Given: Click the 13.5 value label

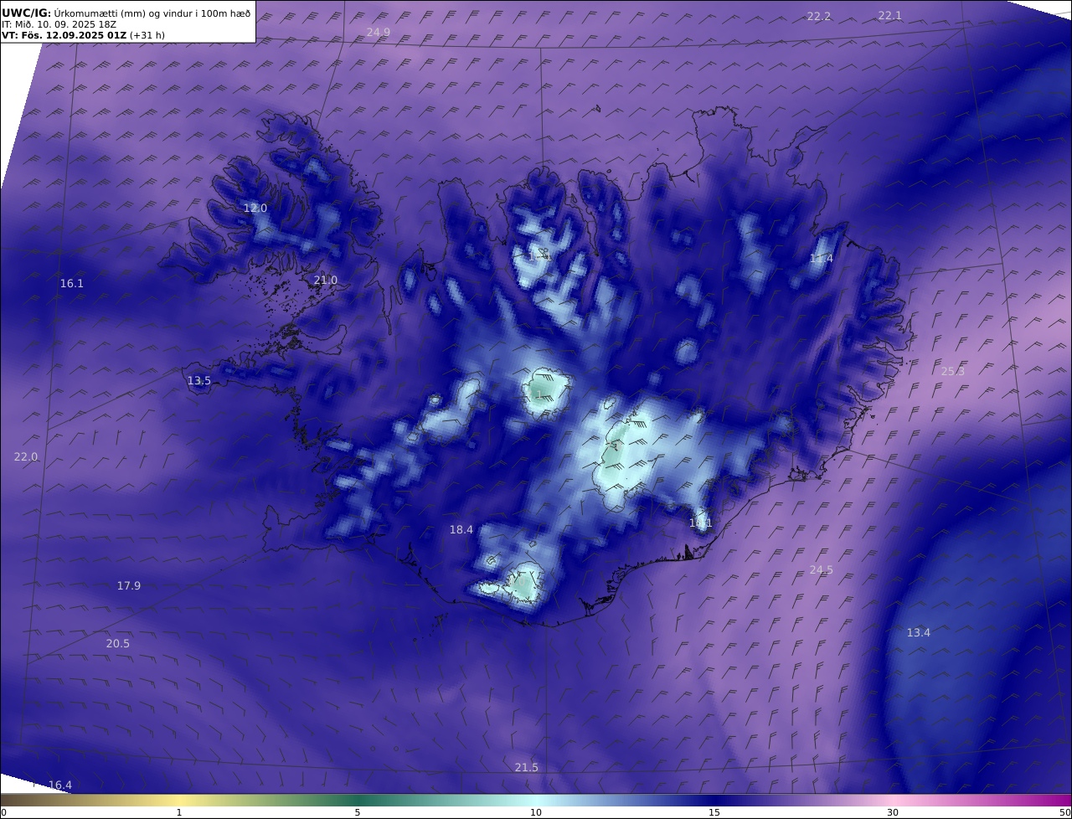Looking at the screenshot, I should pos(199,381).
